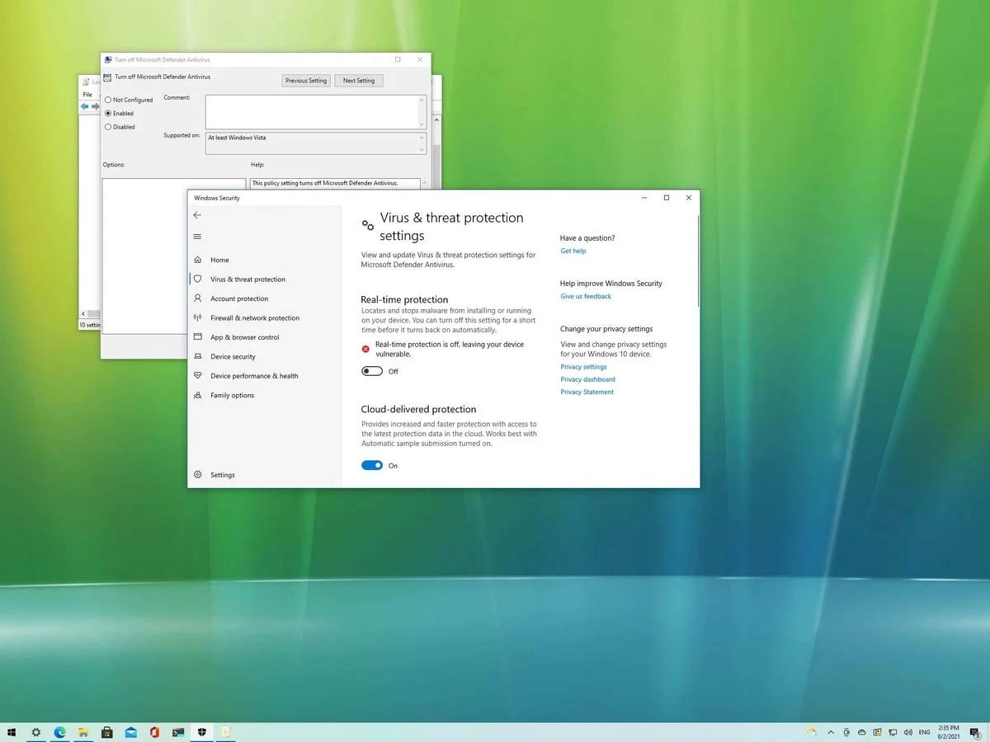Click the Windows Security window vertical scrollbar
This screenshot has width=990, height=742.
pyautogui.click(x=698, y=262)
